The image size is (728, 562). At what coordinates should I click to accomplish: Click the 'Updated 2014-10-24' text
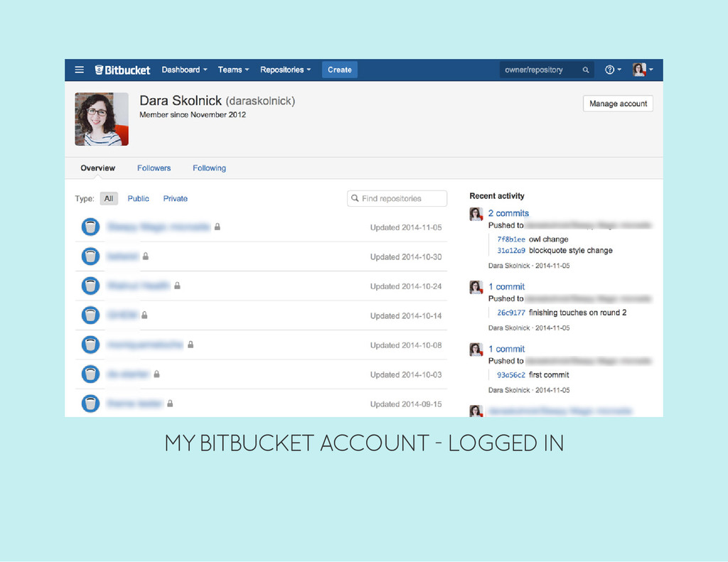406,286
